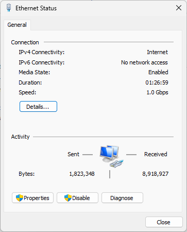
Task: Click the IPv6 Connectivity No network access text
Action: point(144,62)
